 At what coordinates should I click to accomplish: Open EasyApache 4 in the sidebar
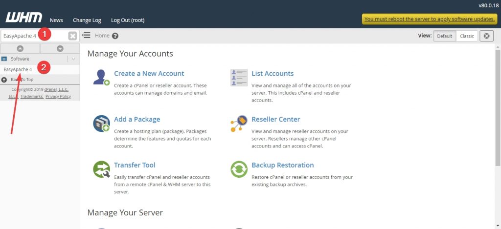click(18, 69)
